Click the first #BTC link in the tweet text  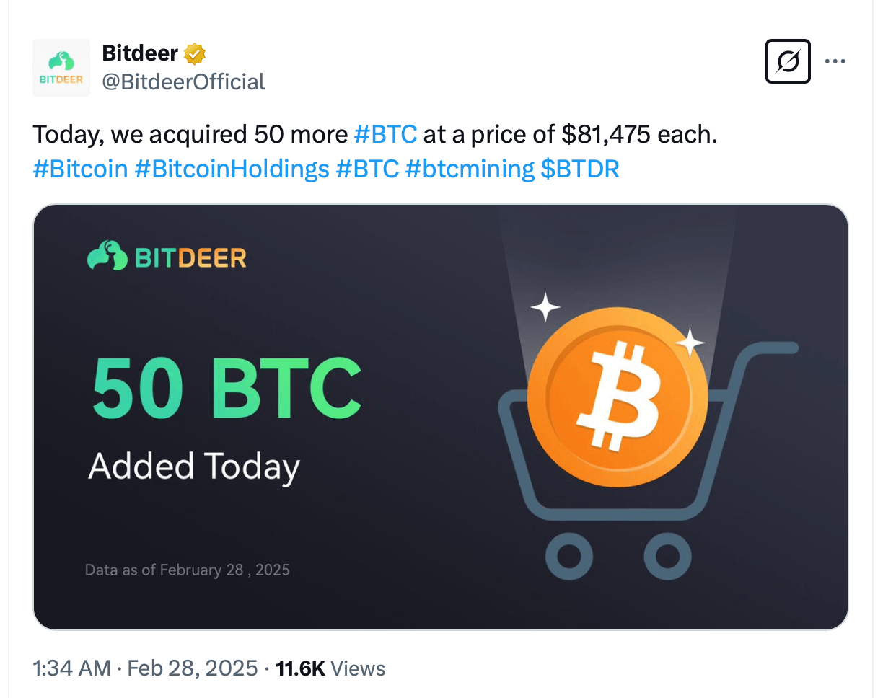pos(385,134)
